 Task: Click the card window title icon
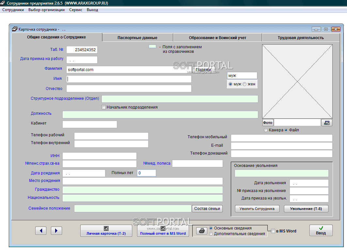(x=15, y=29)
